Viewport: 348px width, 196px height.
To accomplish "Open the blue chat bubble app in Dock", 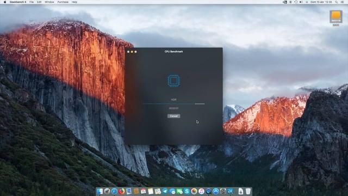I will click(172, 191).
